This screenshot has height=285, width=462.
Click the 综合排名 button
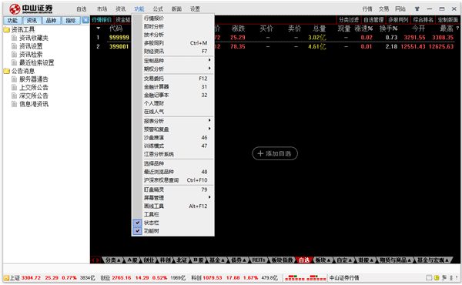[423, 20]
